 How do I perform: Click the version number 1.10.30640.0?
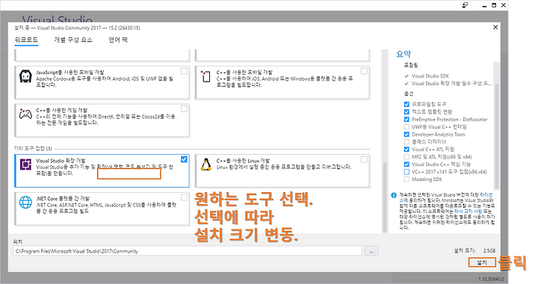[492, 279]
